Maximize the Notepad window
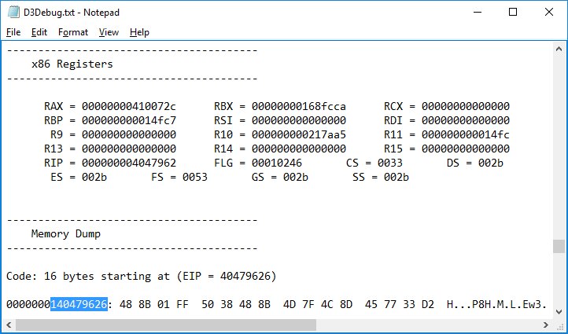568x334 pixels. [x=513, y=12]
